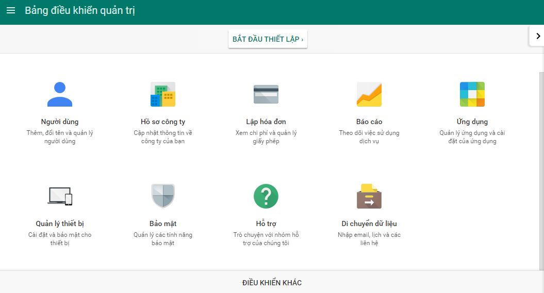544x293 pixels.
Task: Open the Bảo mật title link
Action: point(163,223)
